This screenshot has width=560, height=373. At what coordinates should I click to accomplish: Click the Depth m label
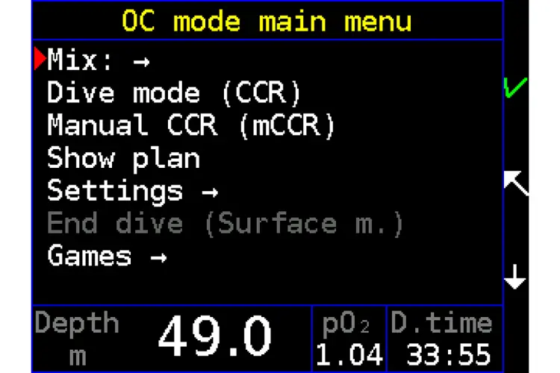77,339
